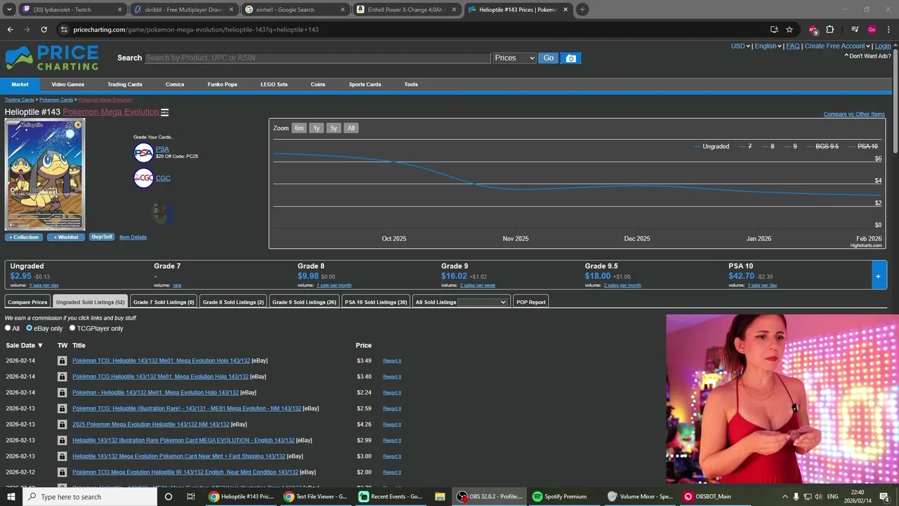This screenshot has width=899, height=506.
Task: Expand the Create Free Account menu
Action: (838, 46)
